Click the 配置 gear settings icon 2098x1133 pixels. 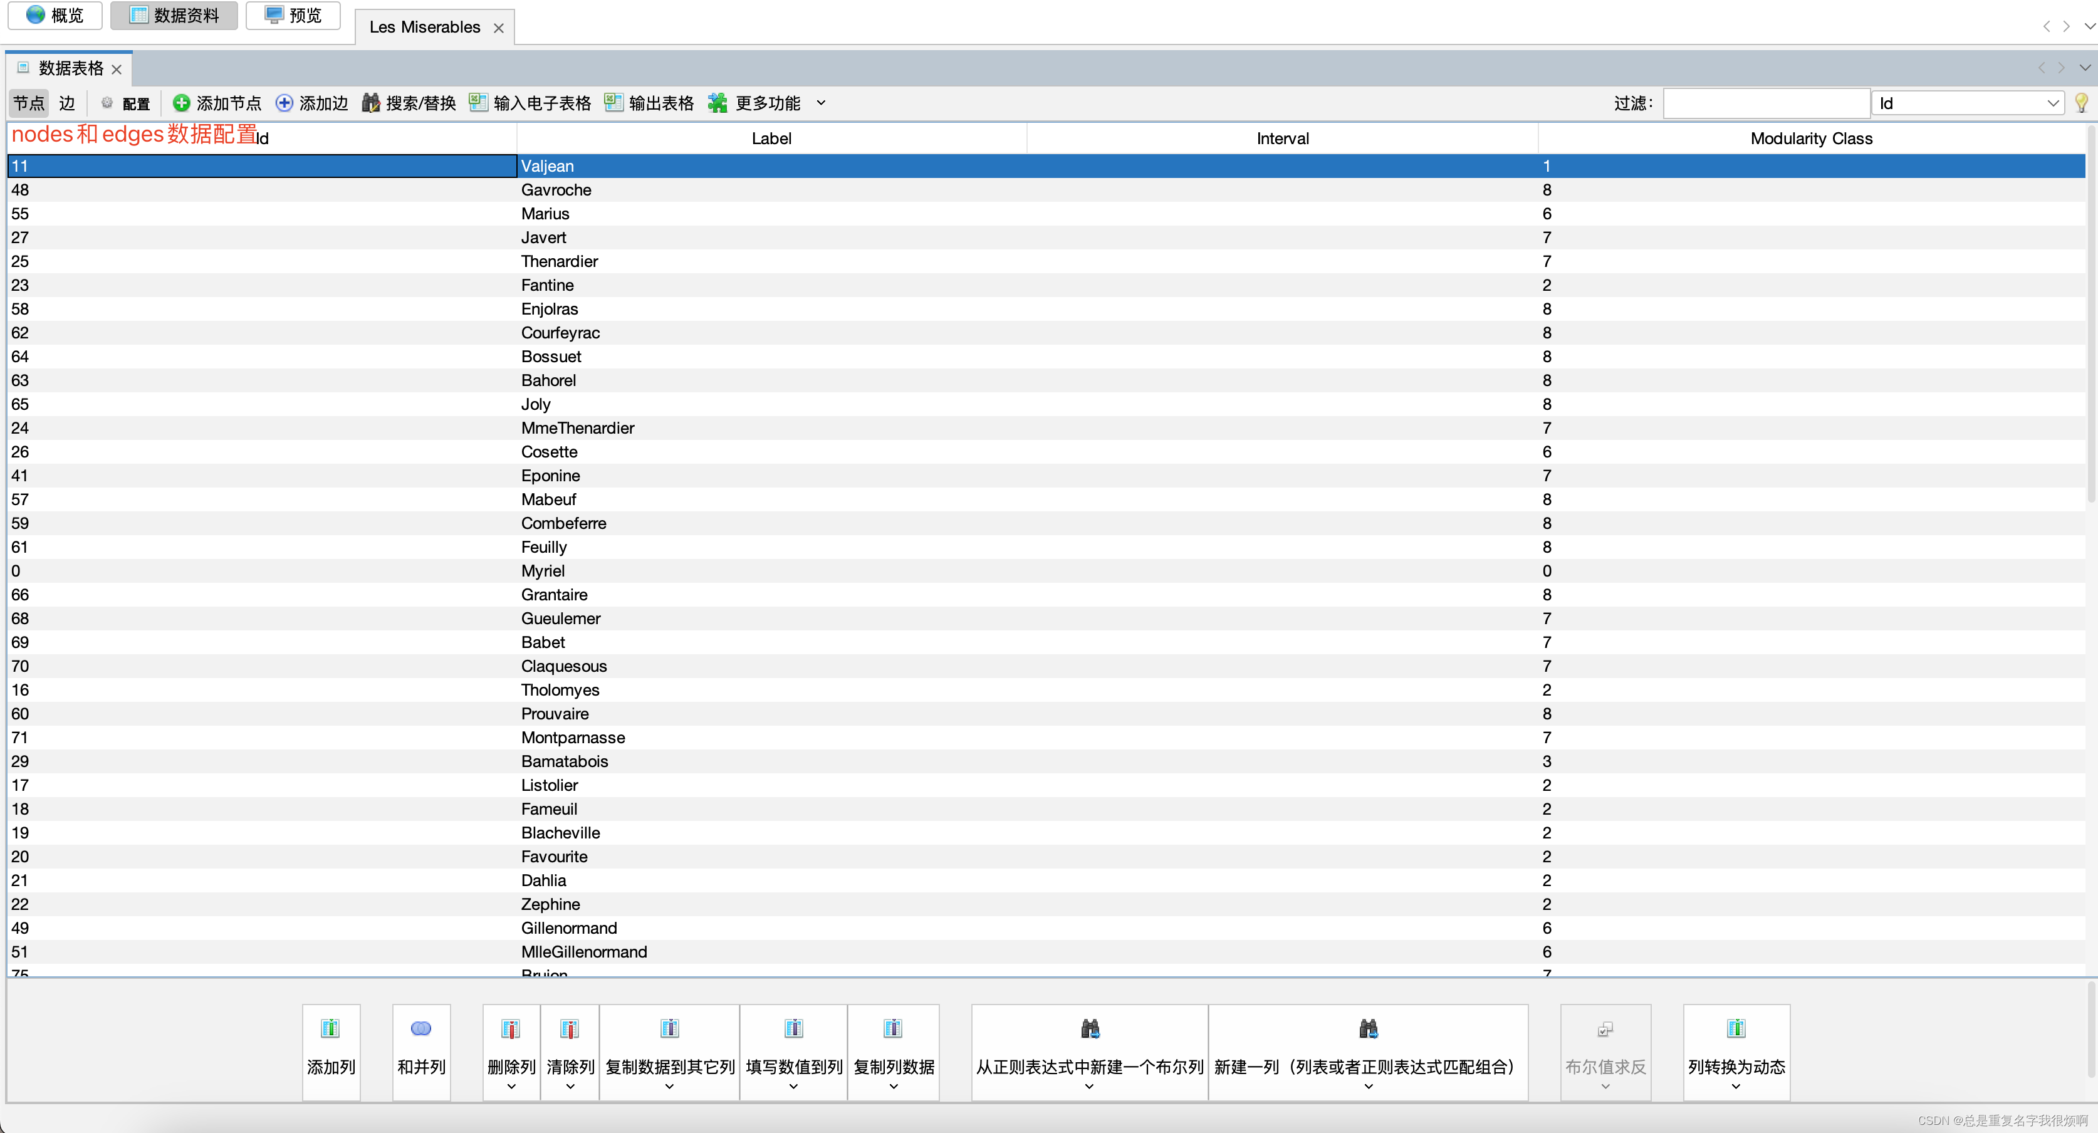pyautogui.click(x=107, y=103)
